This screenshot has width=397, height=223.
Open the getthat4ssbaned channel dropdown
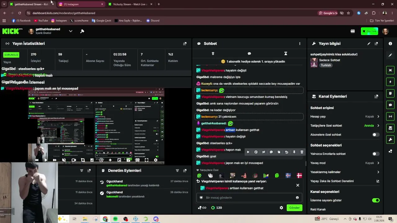click(70, 31)
